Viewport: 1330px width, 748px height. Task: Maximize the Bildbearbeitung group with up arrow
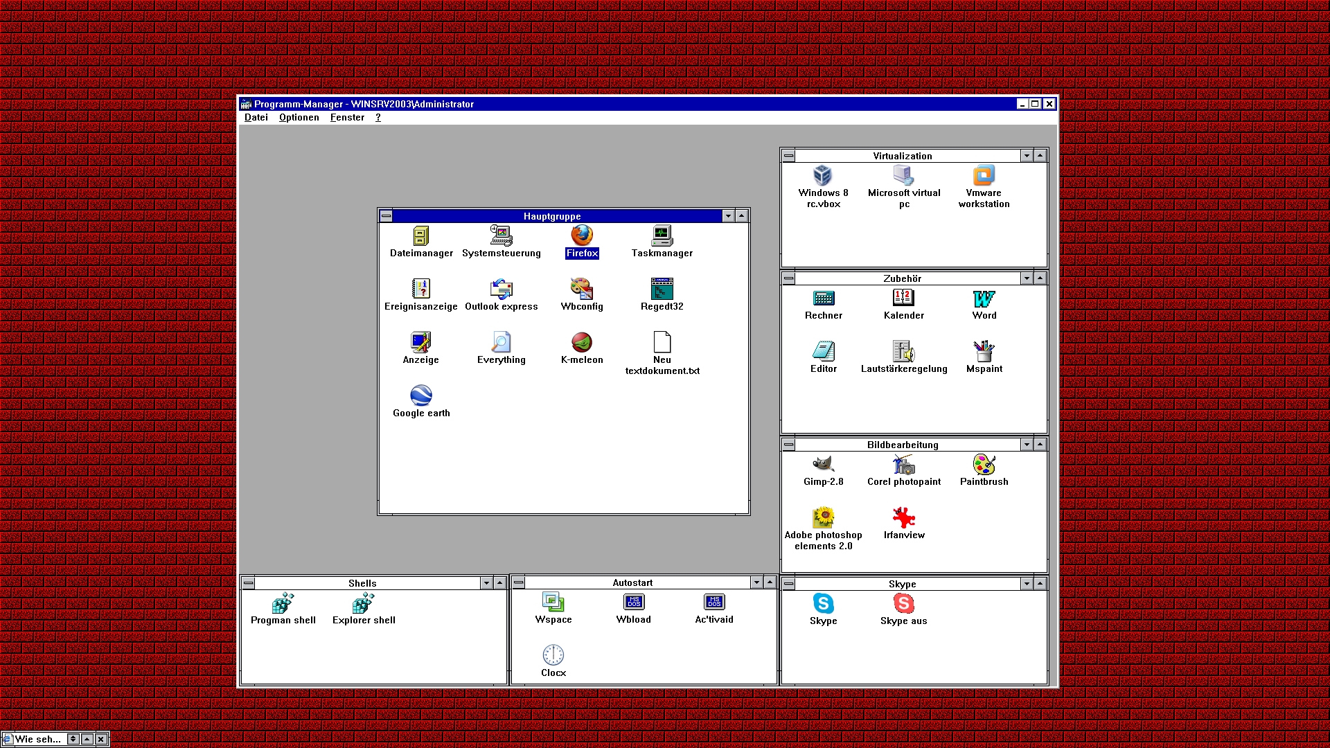tap(1040, 445)
